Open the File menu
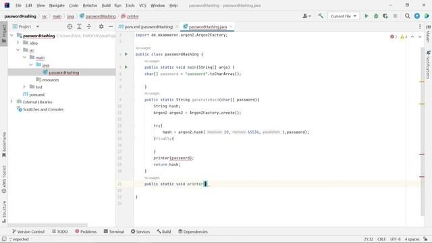 [x=18, y=5]
